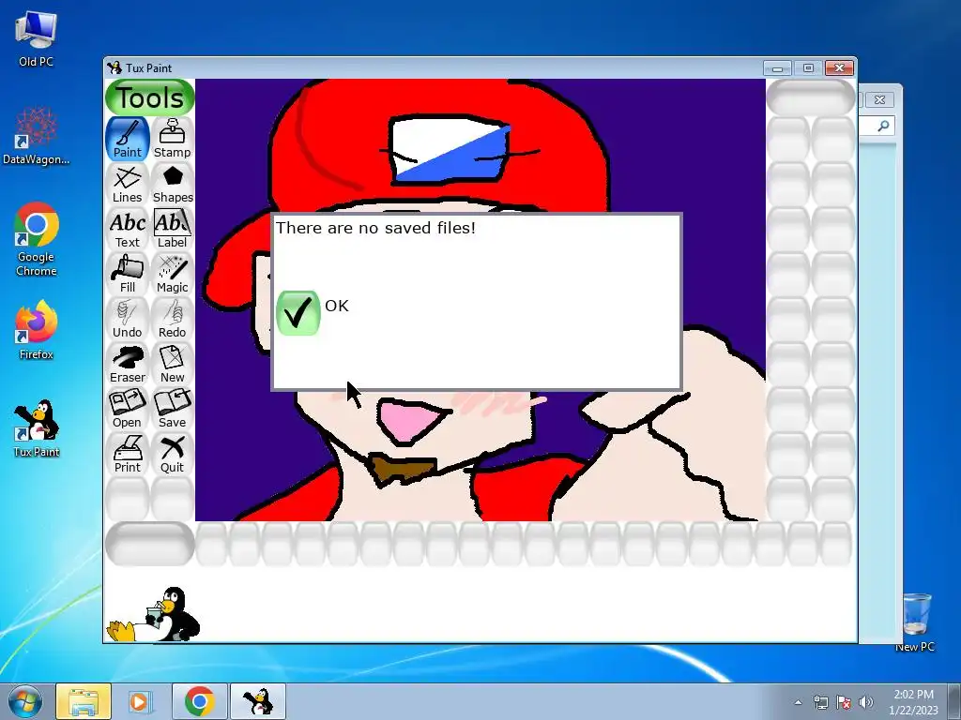Click the taskbar clock showing 2:02 PM
The height and width of the screenshot is (720, 961).
[x=913, y=701]
